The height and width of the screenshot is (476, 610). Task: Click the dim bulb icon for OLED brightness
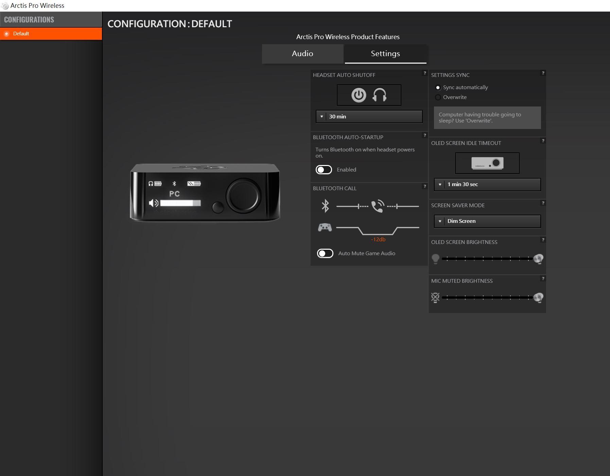tap(435, 259)
